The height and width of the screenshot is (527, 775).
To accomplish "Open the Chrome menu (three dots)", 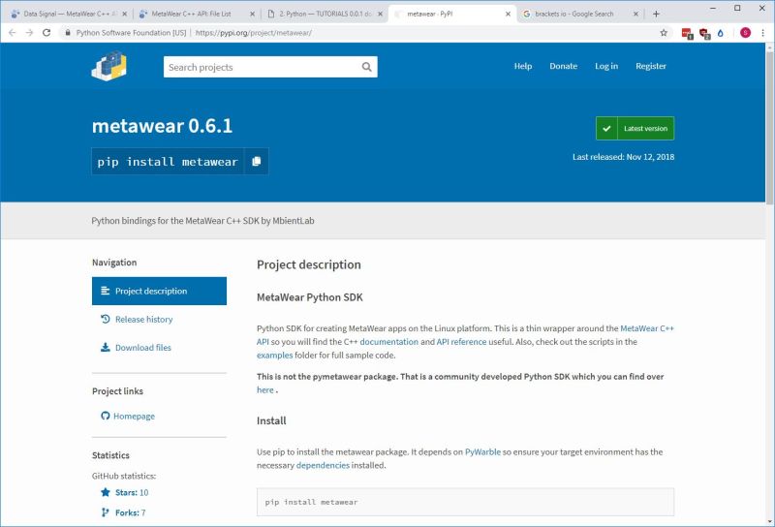I will tap(762, 33).
